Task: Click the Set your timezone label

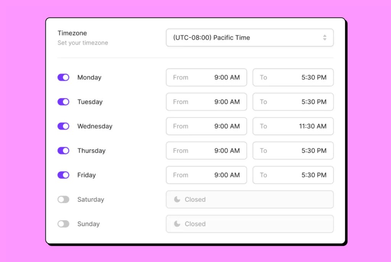Action: 82,43
